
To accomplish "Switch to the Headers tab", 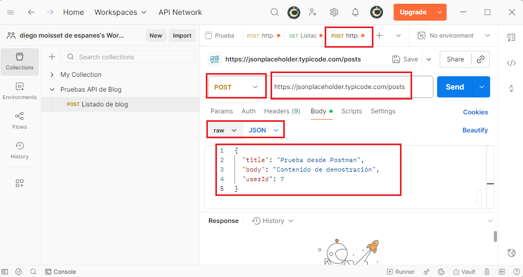I will (282, 111).
